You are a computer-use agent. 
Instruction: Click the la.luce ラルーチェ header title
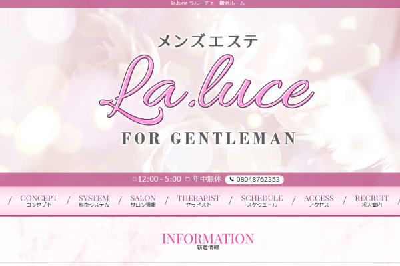coord(207,3)
